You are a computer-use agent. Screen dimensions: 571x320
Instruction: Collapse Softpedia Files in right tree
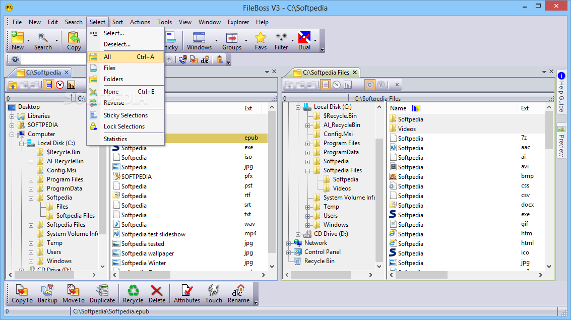308,171
